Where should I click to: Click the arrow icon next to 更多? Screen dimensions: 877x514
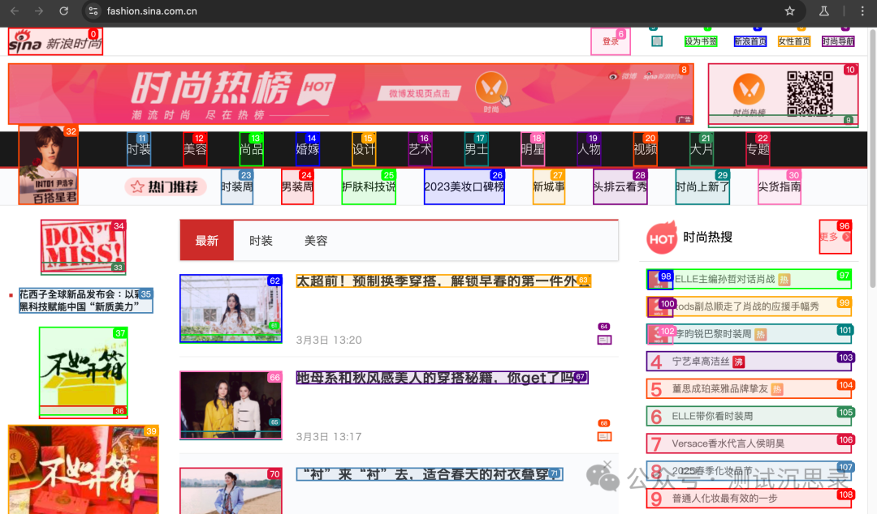tap(846, 237)
